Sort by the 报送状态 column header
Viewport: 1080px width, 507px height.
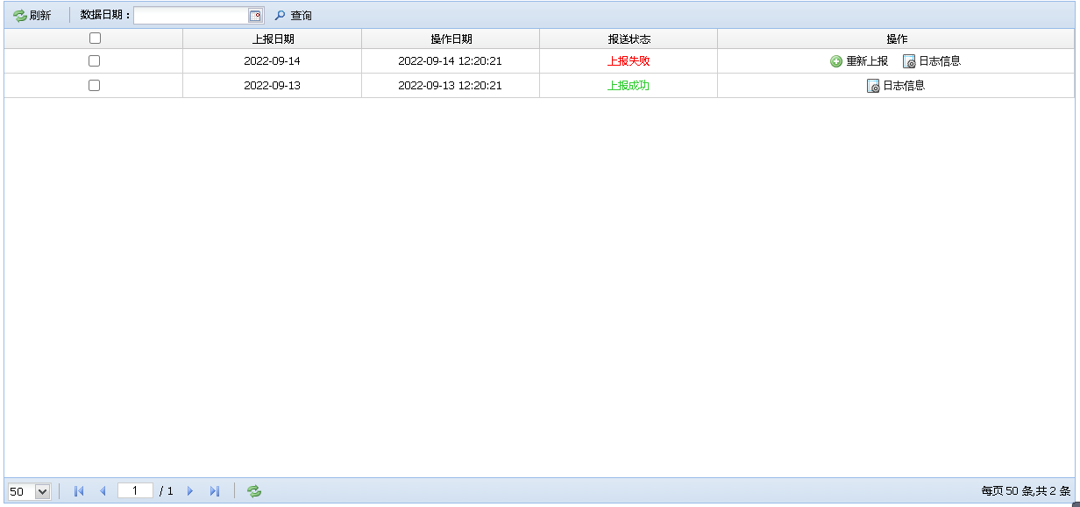(x=629, y=39)
